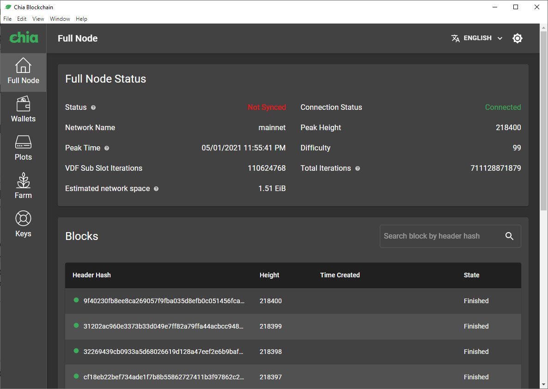Image resolution: width=548 pixels, height=389 pixels.
Task: Click Total Iterations help icon
Action: tap(358, 168)
